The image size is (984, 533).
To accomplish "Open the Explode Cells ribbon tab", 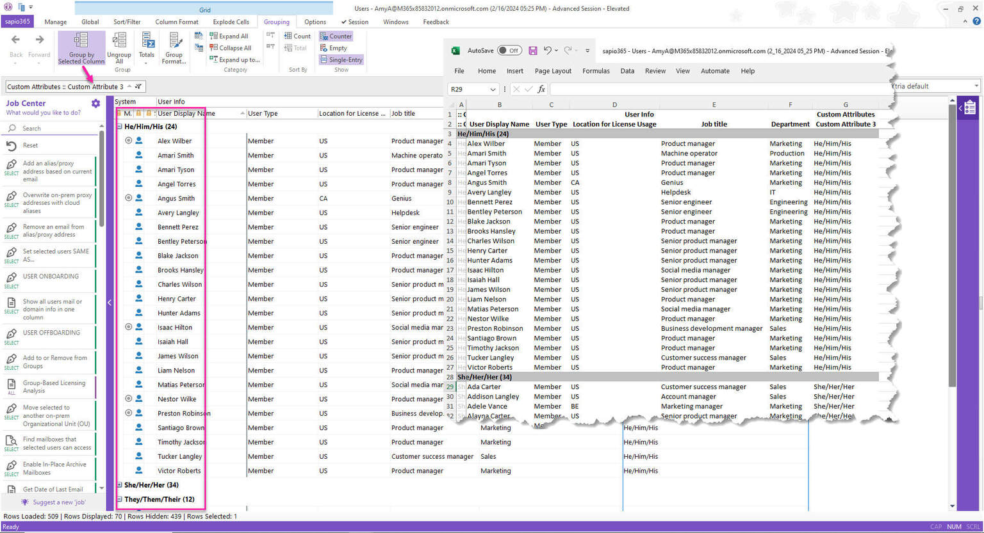I will click(231, 22).
